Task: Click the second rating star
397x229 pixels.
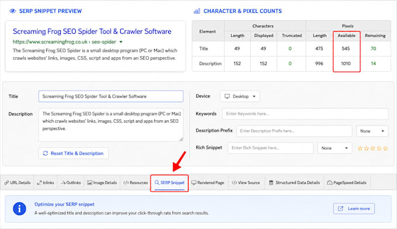Action: pyautogui.click(x=367, y=148)
